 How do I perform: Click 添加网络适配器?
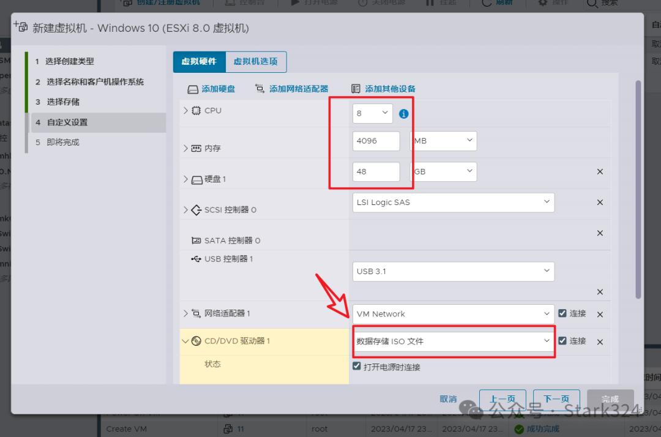292,89
